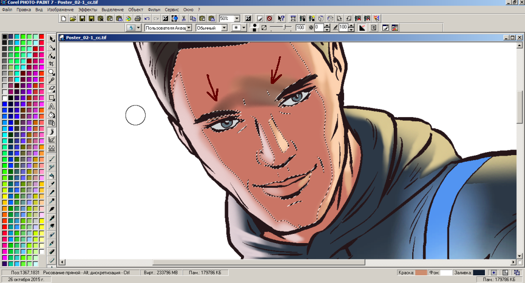Click the Context Help arrow-question icon
This screenshot has width=525, height=283.
coord(281,18)
